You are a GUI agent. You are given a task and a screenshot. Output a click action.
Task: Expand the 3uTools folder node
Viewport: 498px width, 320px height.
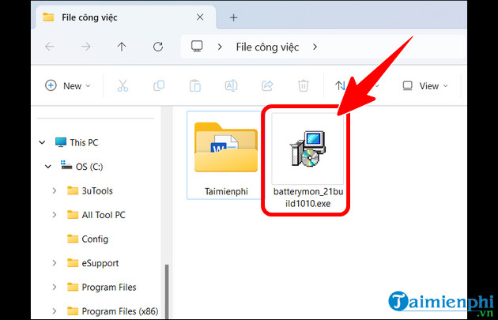coord(55,190)
